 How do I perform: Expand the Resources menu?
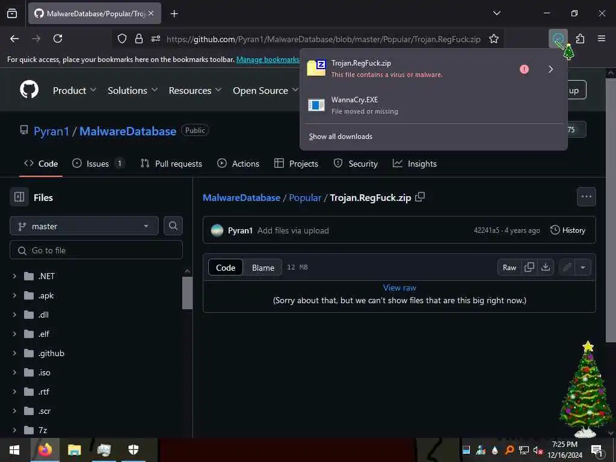[195, 90]
